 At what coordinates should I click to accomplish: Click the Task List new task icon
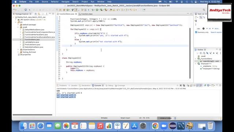point(196,17)
